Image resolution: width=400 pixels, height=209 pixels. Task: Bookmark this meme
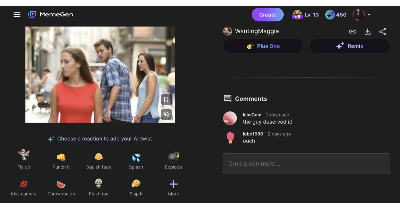pyautogui.click(x=166, y=99)
